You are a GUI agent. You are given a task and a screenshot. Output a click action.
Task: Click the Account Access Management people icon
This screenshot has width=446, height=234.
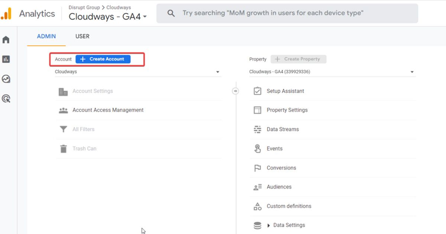pos(63,110)
